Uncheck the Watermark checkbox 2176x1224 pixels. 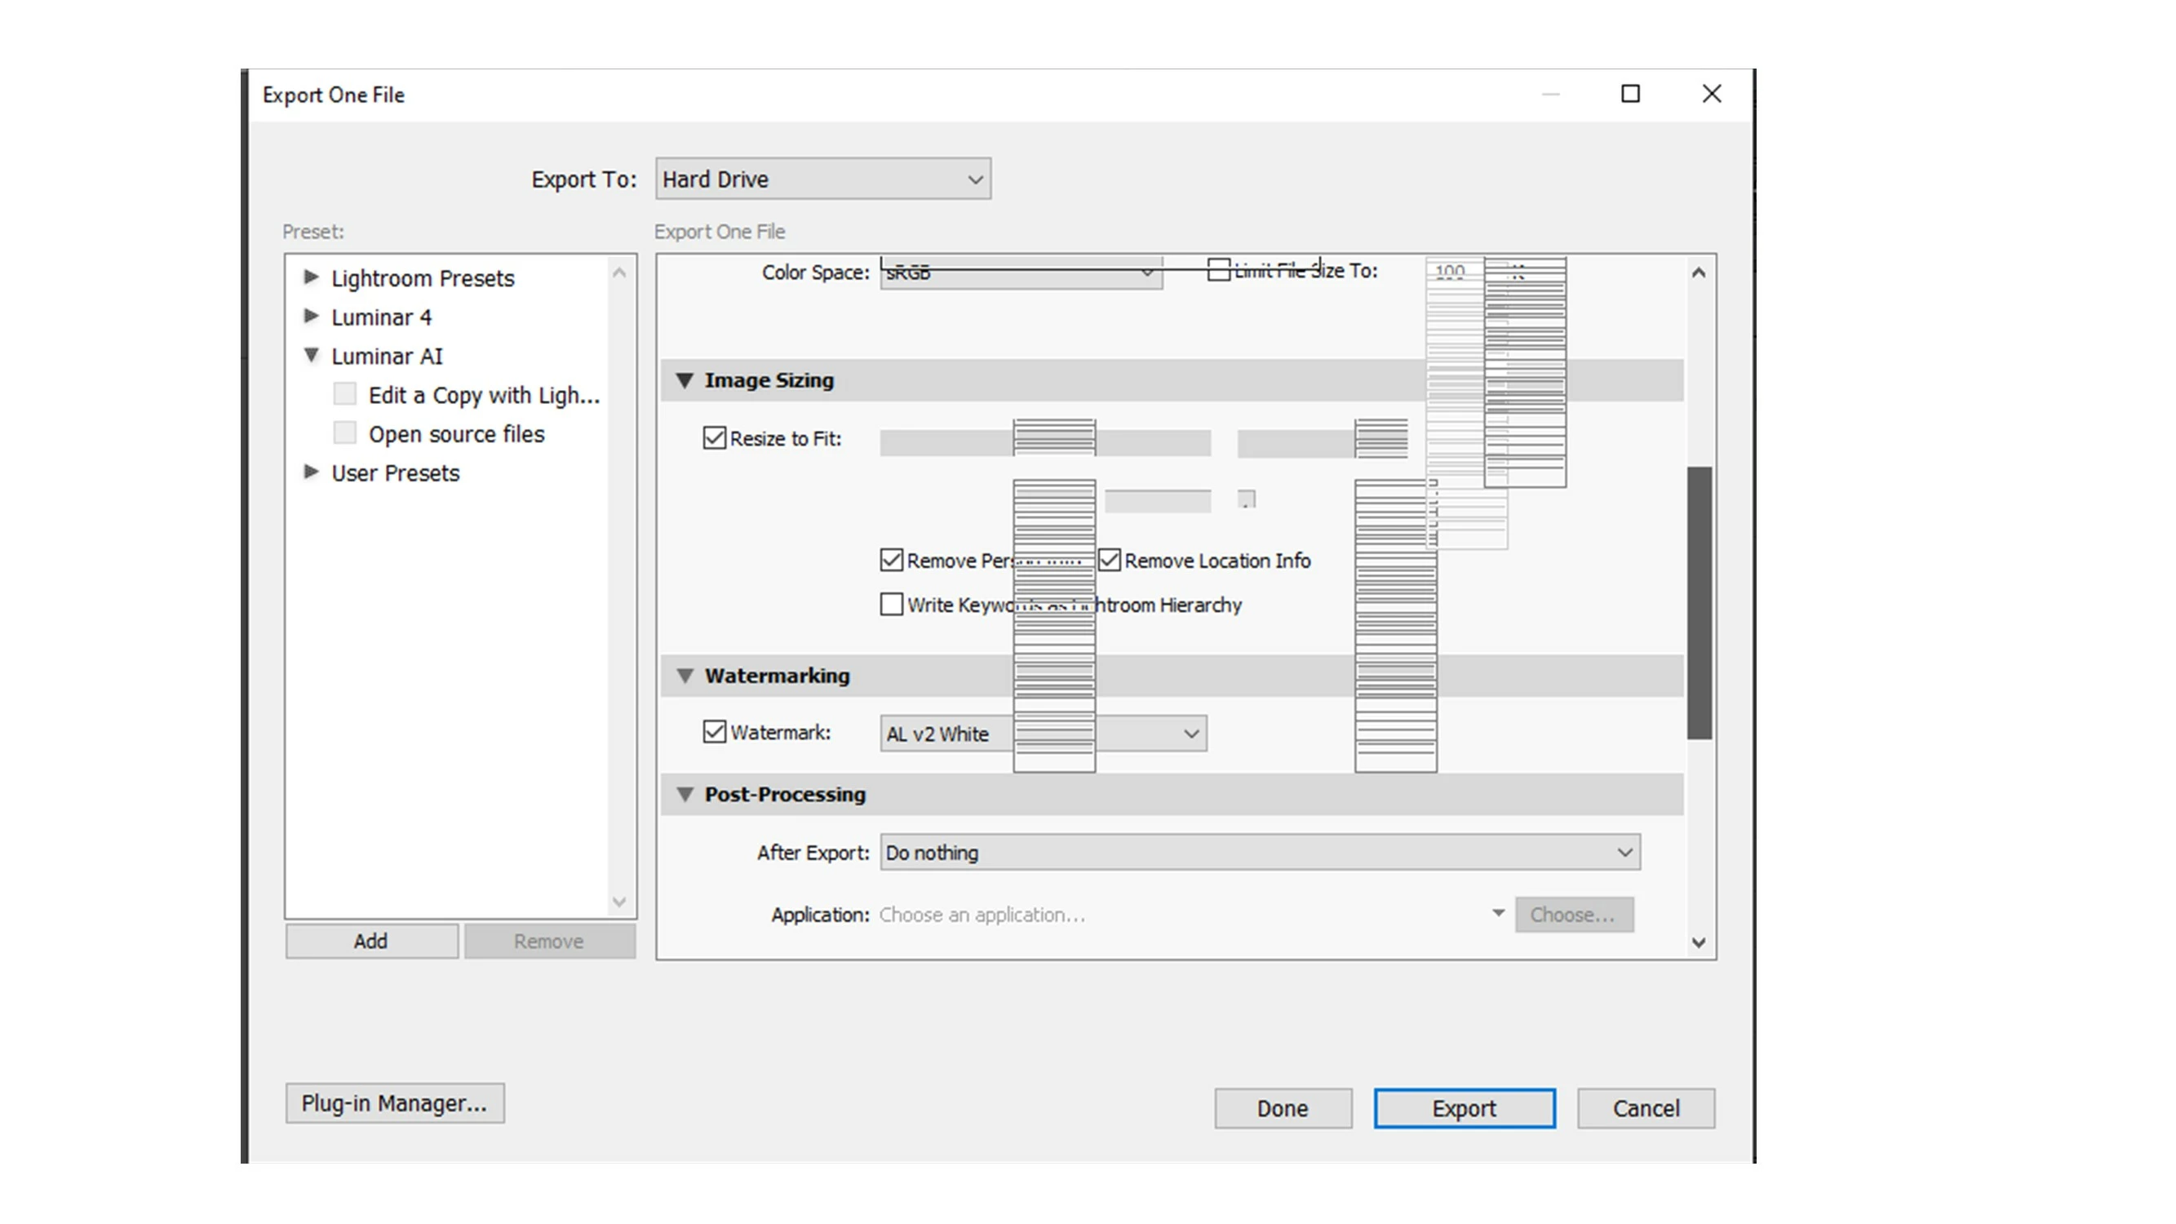click(x=715, y=731)
